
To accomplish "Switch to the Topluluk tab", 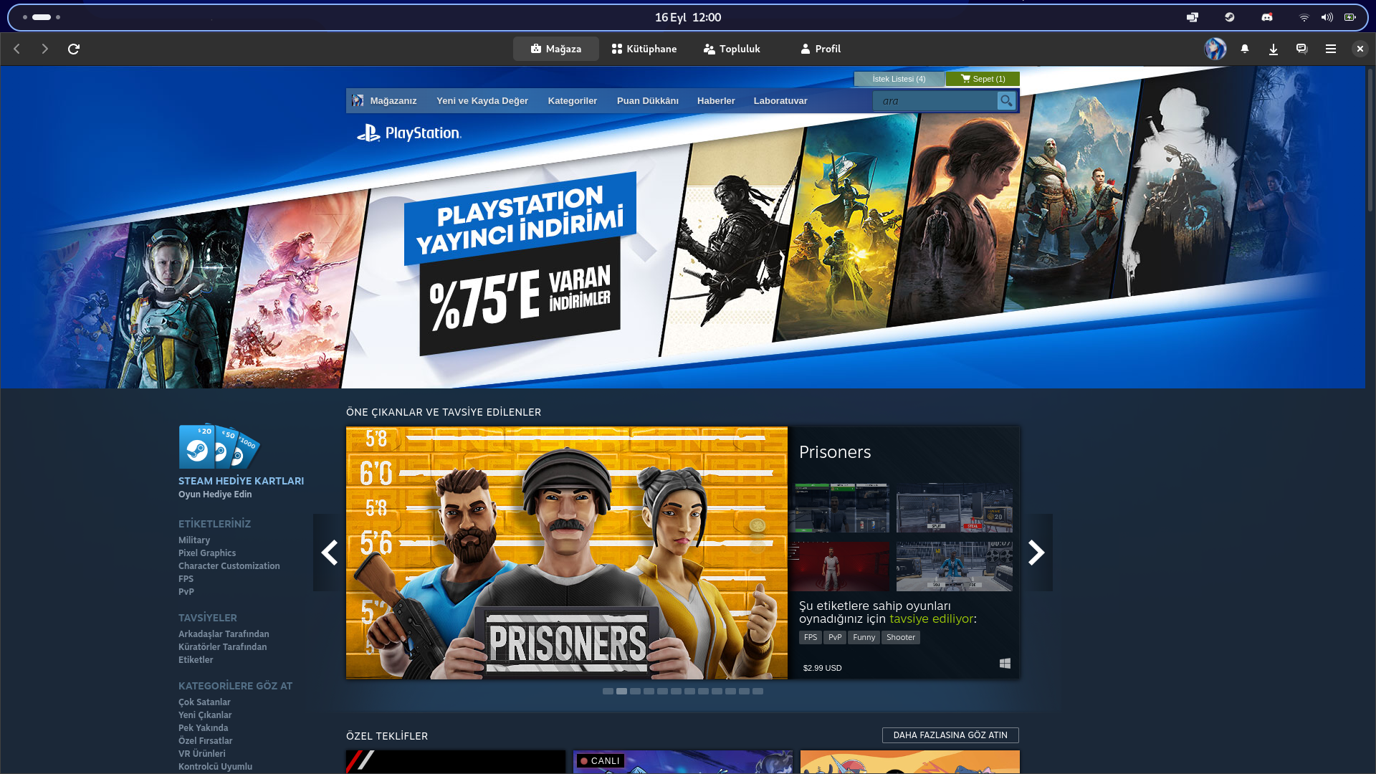I will [x=732, y=49].
